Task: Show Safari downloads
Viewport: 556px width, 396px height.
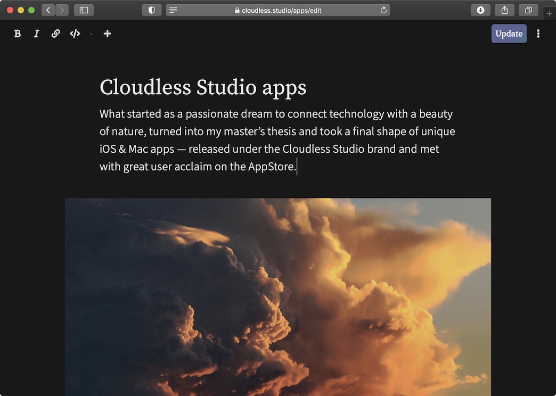Action: click(480, 10)
